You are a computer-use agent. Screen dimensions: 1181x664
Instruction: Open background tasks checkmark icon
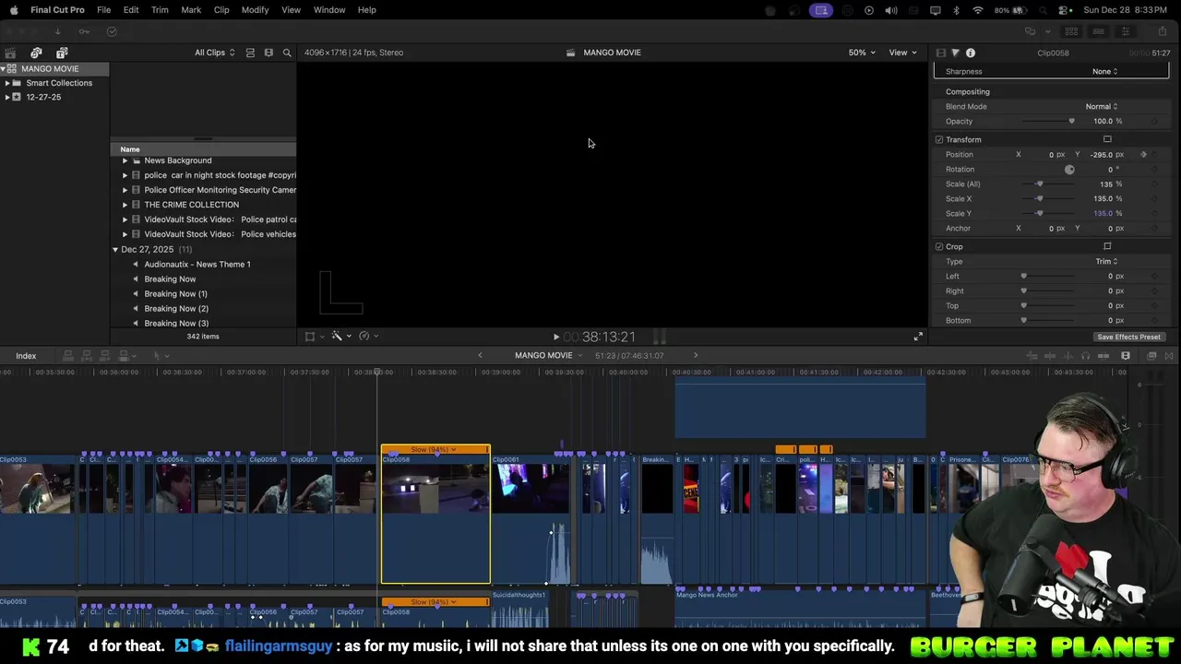point(112,31)
